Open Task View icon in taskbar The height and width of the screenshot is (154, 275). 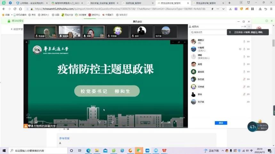pyautogui.click(x=79, y=150)
